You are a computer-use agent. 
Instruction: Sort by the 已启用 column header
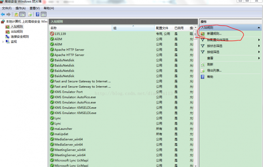pyautogui.click(x=180, y=28)
